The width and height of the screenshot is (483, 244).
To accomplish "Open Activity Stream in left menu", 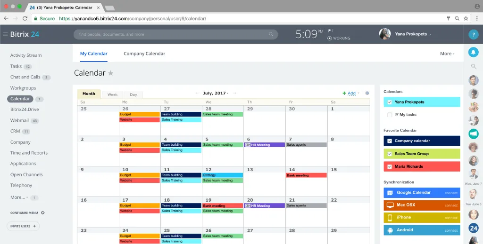I will tap(26, 55).
